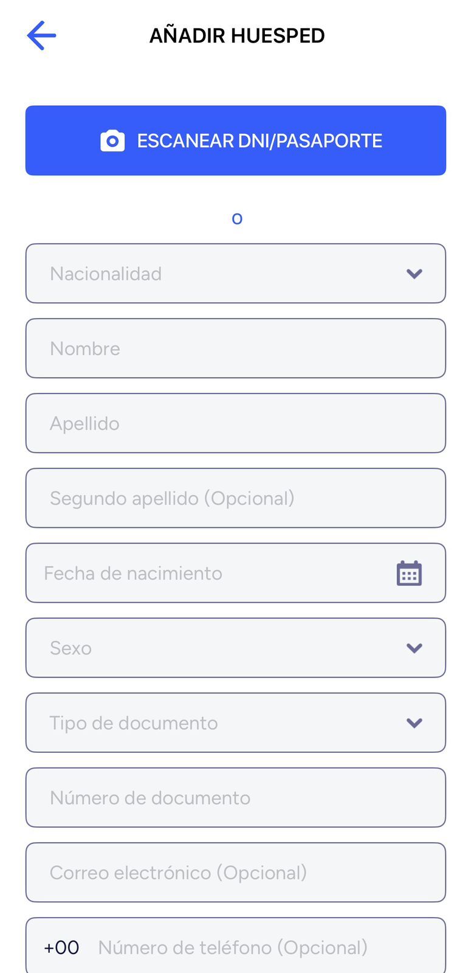
Task: Click the AÑADIR HUESPED page title
Action: tap(237, 35)
